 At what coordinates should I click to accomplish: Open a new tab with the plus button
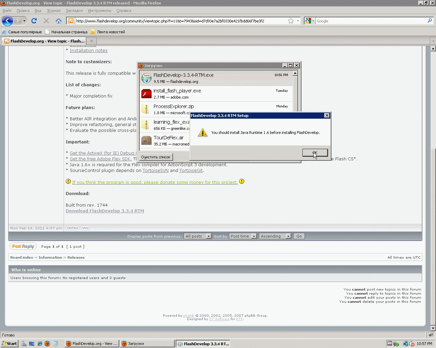point(91,41)
